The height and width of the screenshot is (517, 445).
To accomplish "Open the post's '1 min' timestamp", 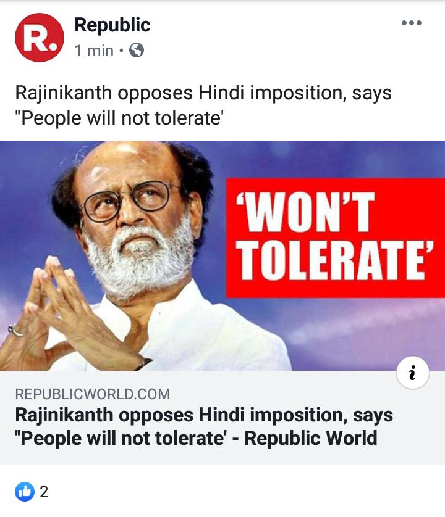I will [x=94, y=51].
